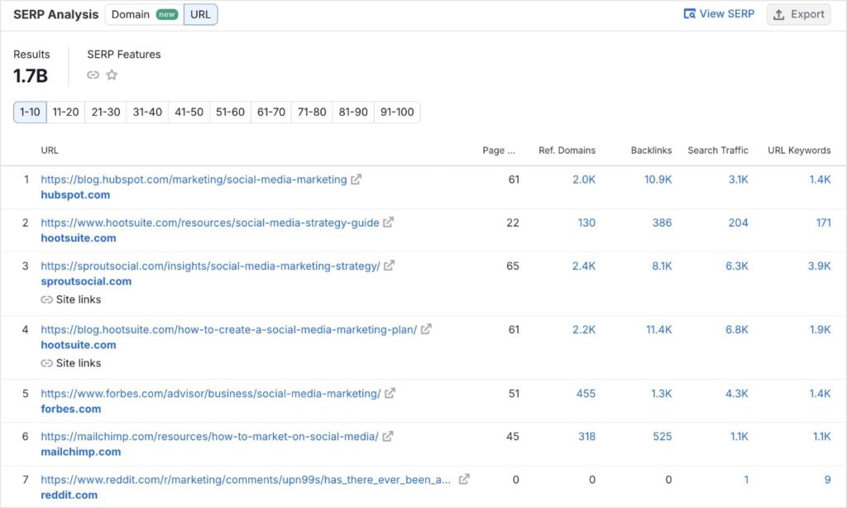The image size is (847, 508).
Task: Click Site links icon under blog.hootsuite.com result
Action: click(45, 363)
